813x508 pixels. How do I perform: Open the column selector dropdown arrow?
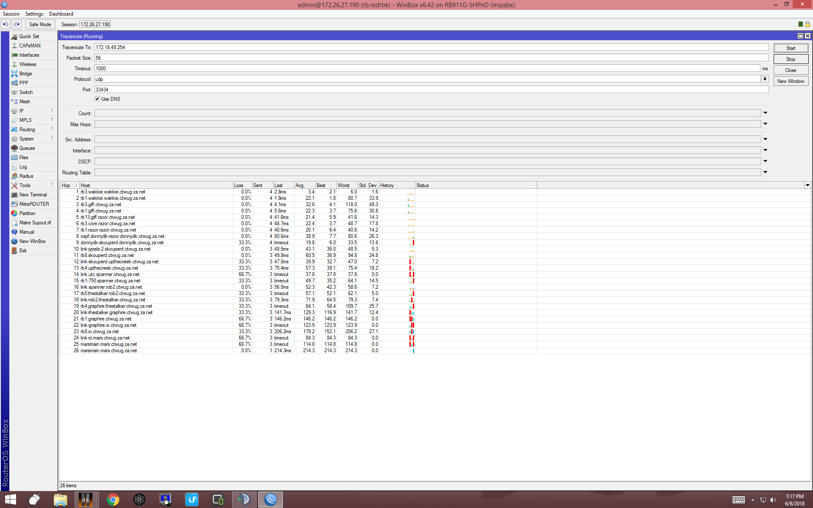click(x=807, y=185)
